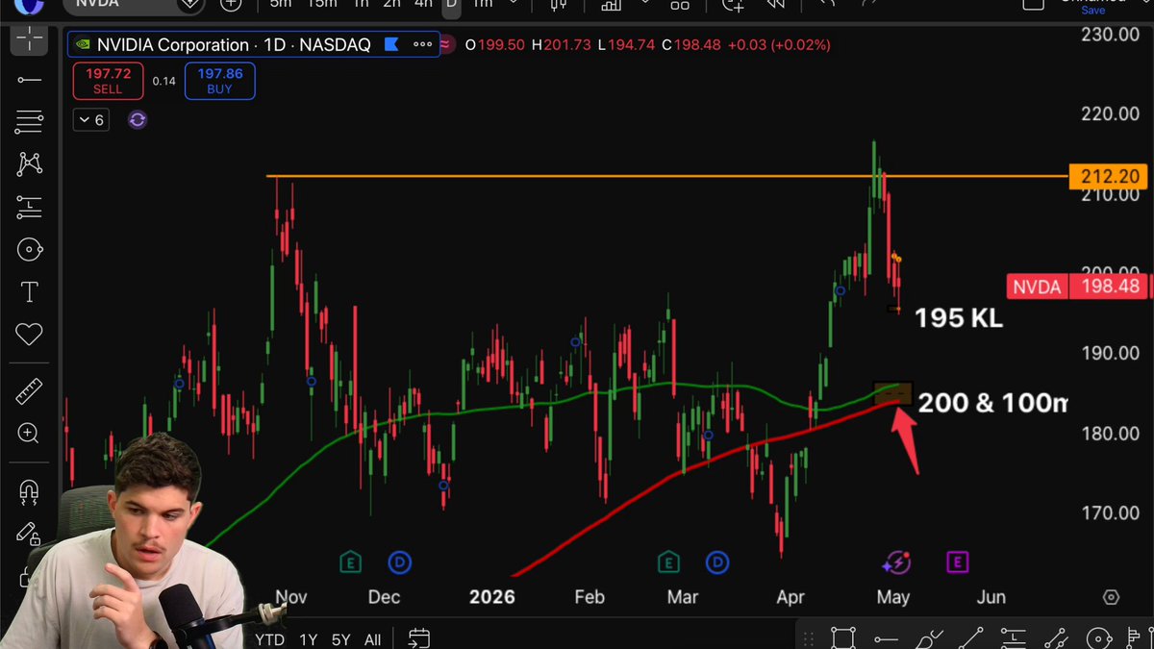Click the March dividend D marker
1154x649 pixels.
tap(717, 562)
